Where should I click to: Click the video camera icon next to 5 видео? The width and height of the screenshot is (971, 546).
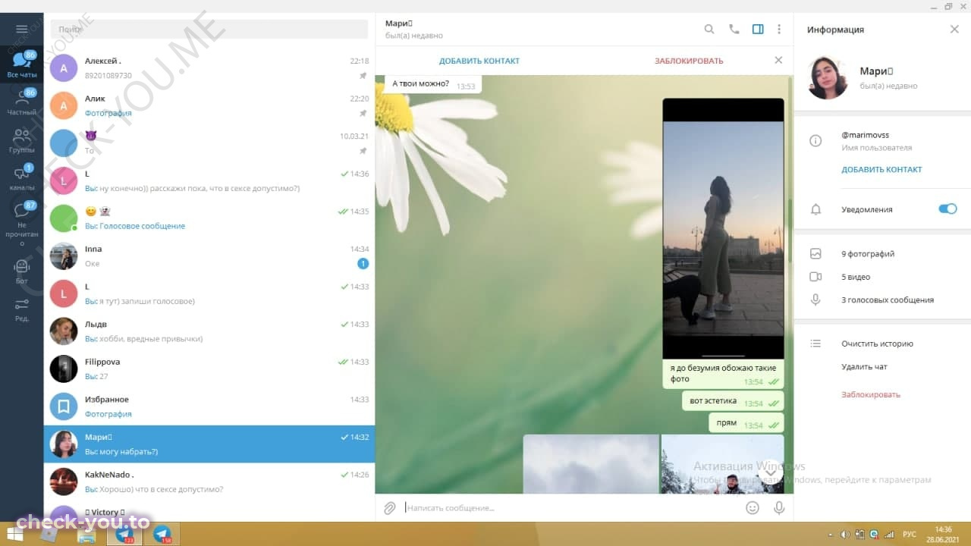[x=816, y=277]
